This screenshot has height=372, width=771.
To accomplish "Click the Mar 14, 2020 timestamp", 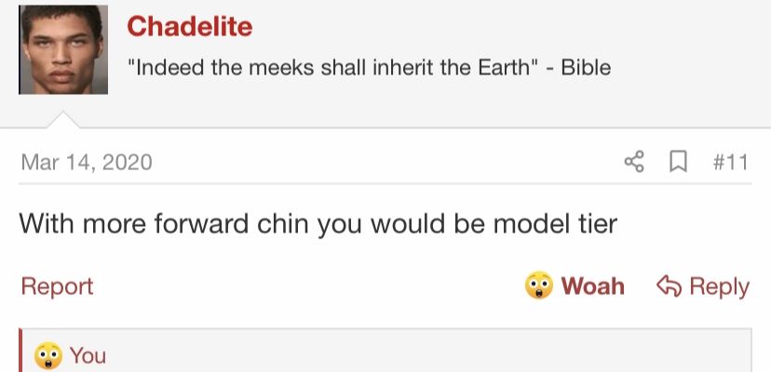I will click(87, 162).
